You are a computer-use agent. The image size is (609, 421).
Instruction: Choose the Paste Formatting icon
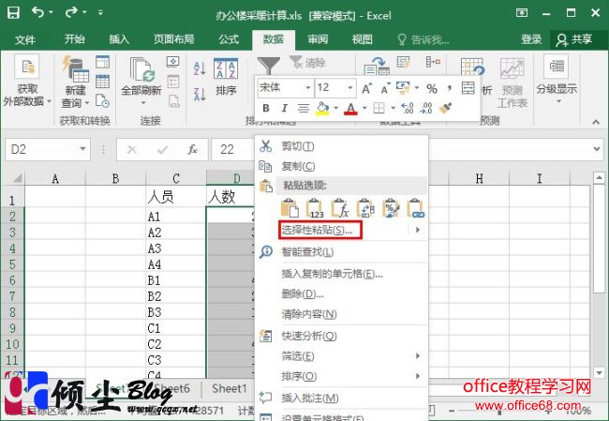tap(391, 208)
